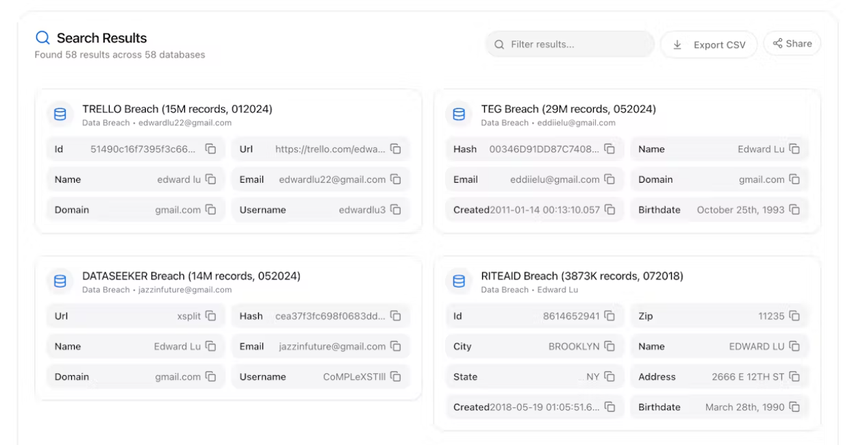Image resolution: width=854 pixels, height=445 pixels.
Task: Copy the Hash value in TEG Breach card
Action: click(610, 149)
